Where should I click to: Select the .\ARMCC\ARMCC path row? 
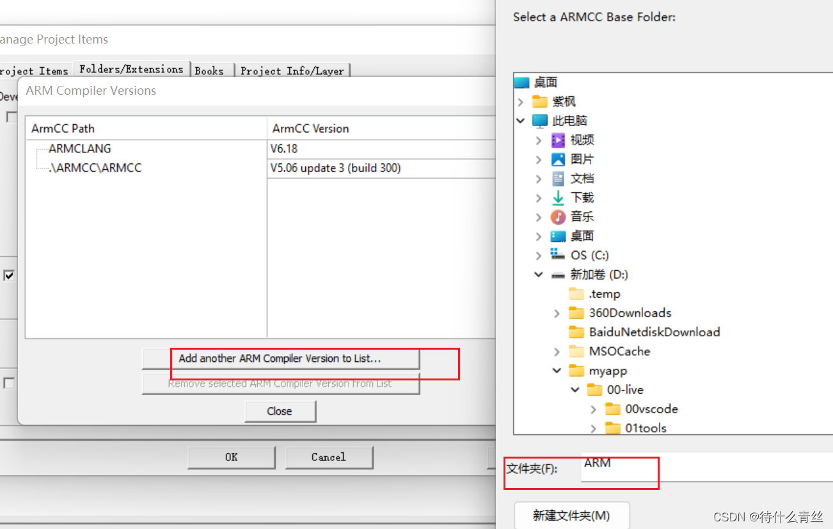[95, 168]
